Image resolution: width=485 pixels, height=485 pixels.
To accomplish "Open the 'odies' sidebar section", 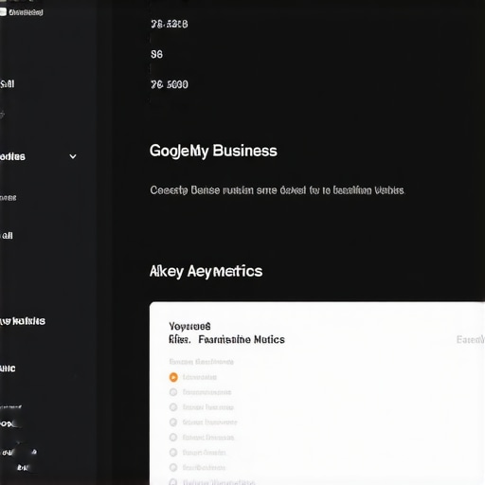I will click(12, 156).
